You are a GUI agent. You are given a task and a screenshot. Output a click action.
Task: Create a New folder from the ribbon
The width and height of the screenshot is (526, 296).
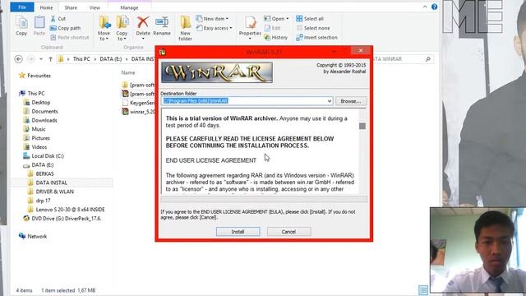coord(185,28)
